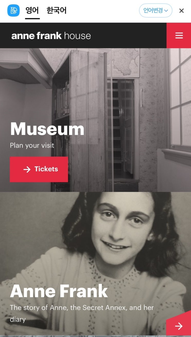Screen dimensions: 191x337
Task: Click the arrow inside the Tickets button
Action: [x=27, y=169]
